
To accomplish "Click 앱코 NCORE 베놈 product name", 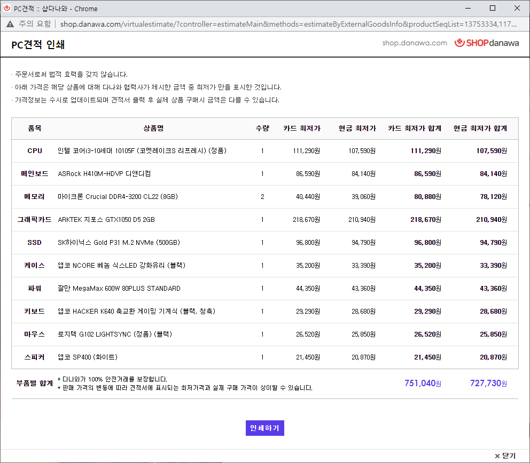I will pyautogui.click(x=121, y=266).
